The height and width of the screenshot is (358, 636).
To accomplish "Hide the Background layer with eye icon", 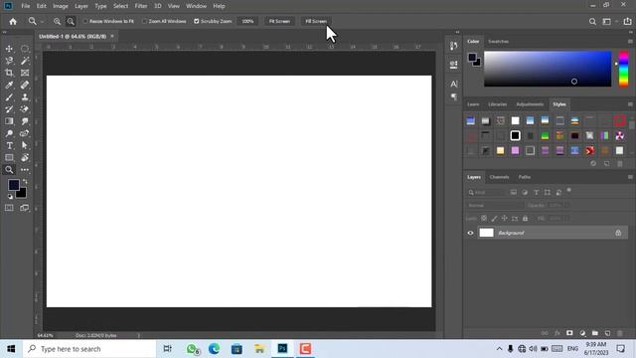I will (x=470, y=233).
